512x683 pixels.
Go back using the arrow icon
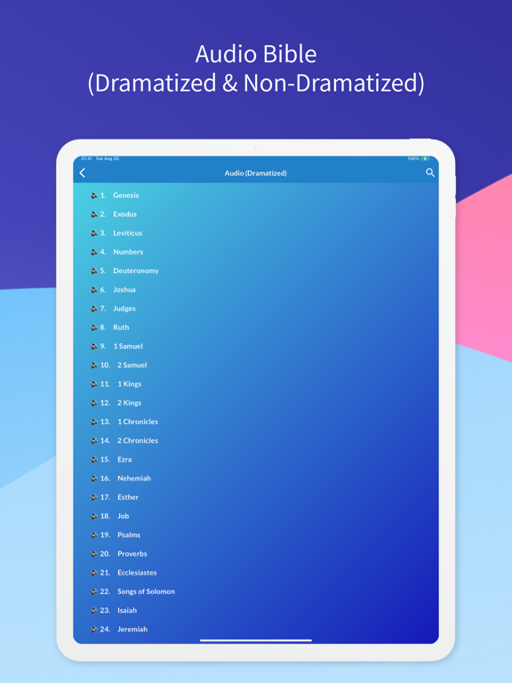pos(83,173)
